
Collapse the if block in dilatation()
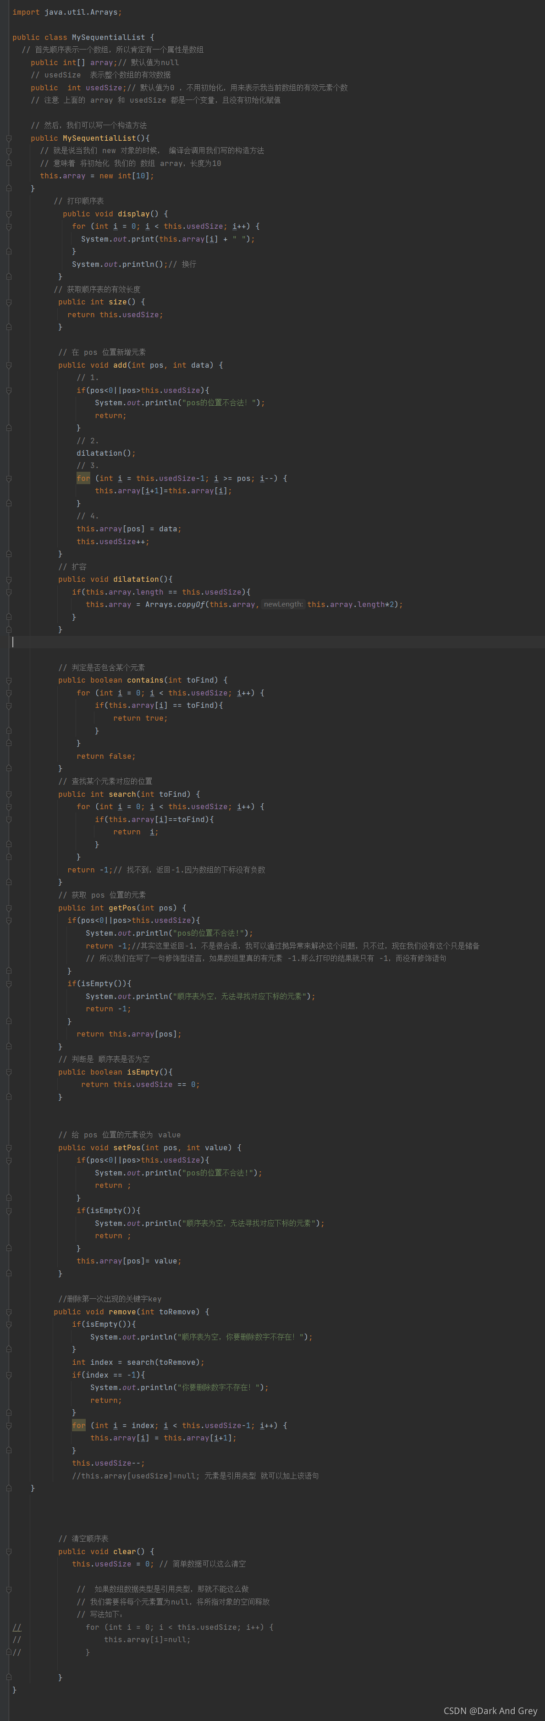coord(9,592)
